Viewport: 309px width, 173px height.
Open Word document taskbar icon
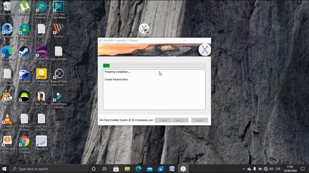point(172,169)
